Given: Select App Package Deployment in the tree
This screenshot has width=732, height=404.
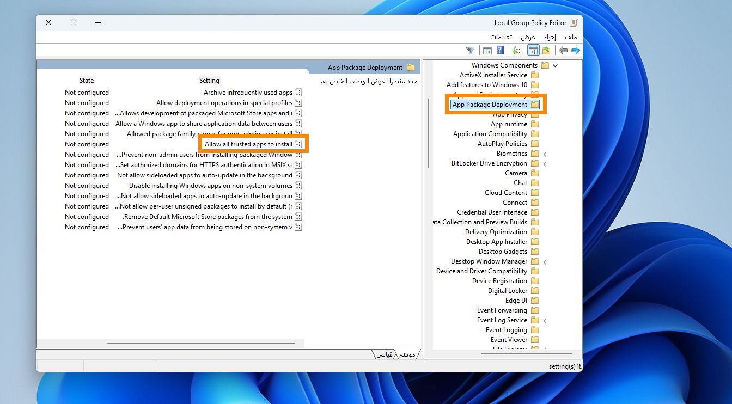Looking at the screenshot, I should coord(490,105).
